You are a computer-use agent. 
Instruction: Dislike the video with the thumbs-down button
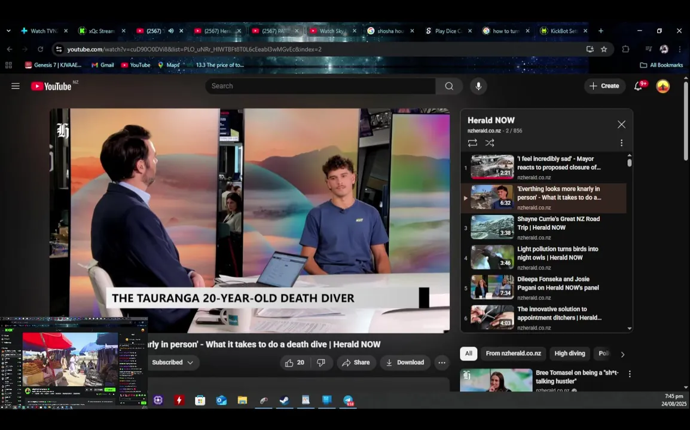pos(321,363)
